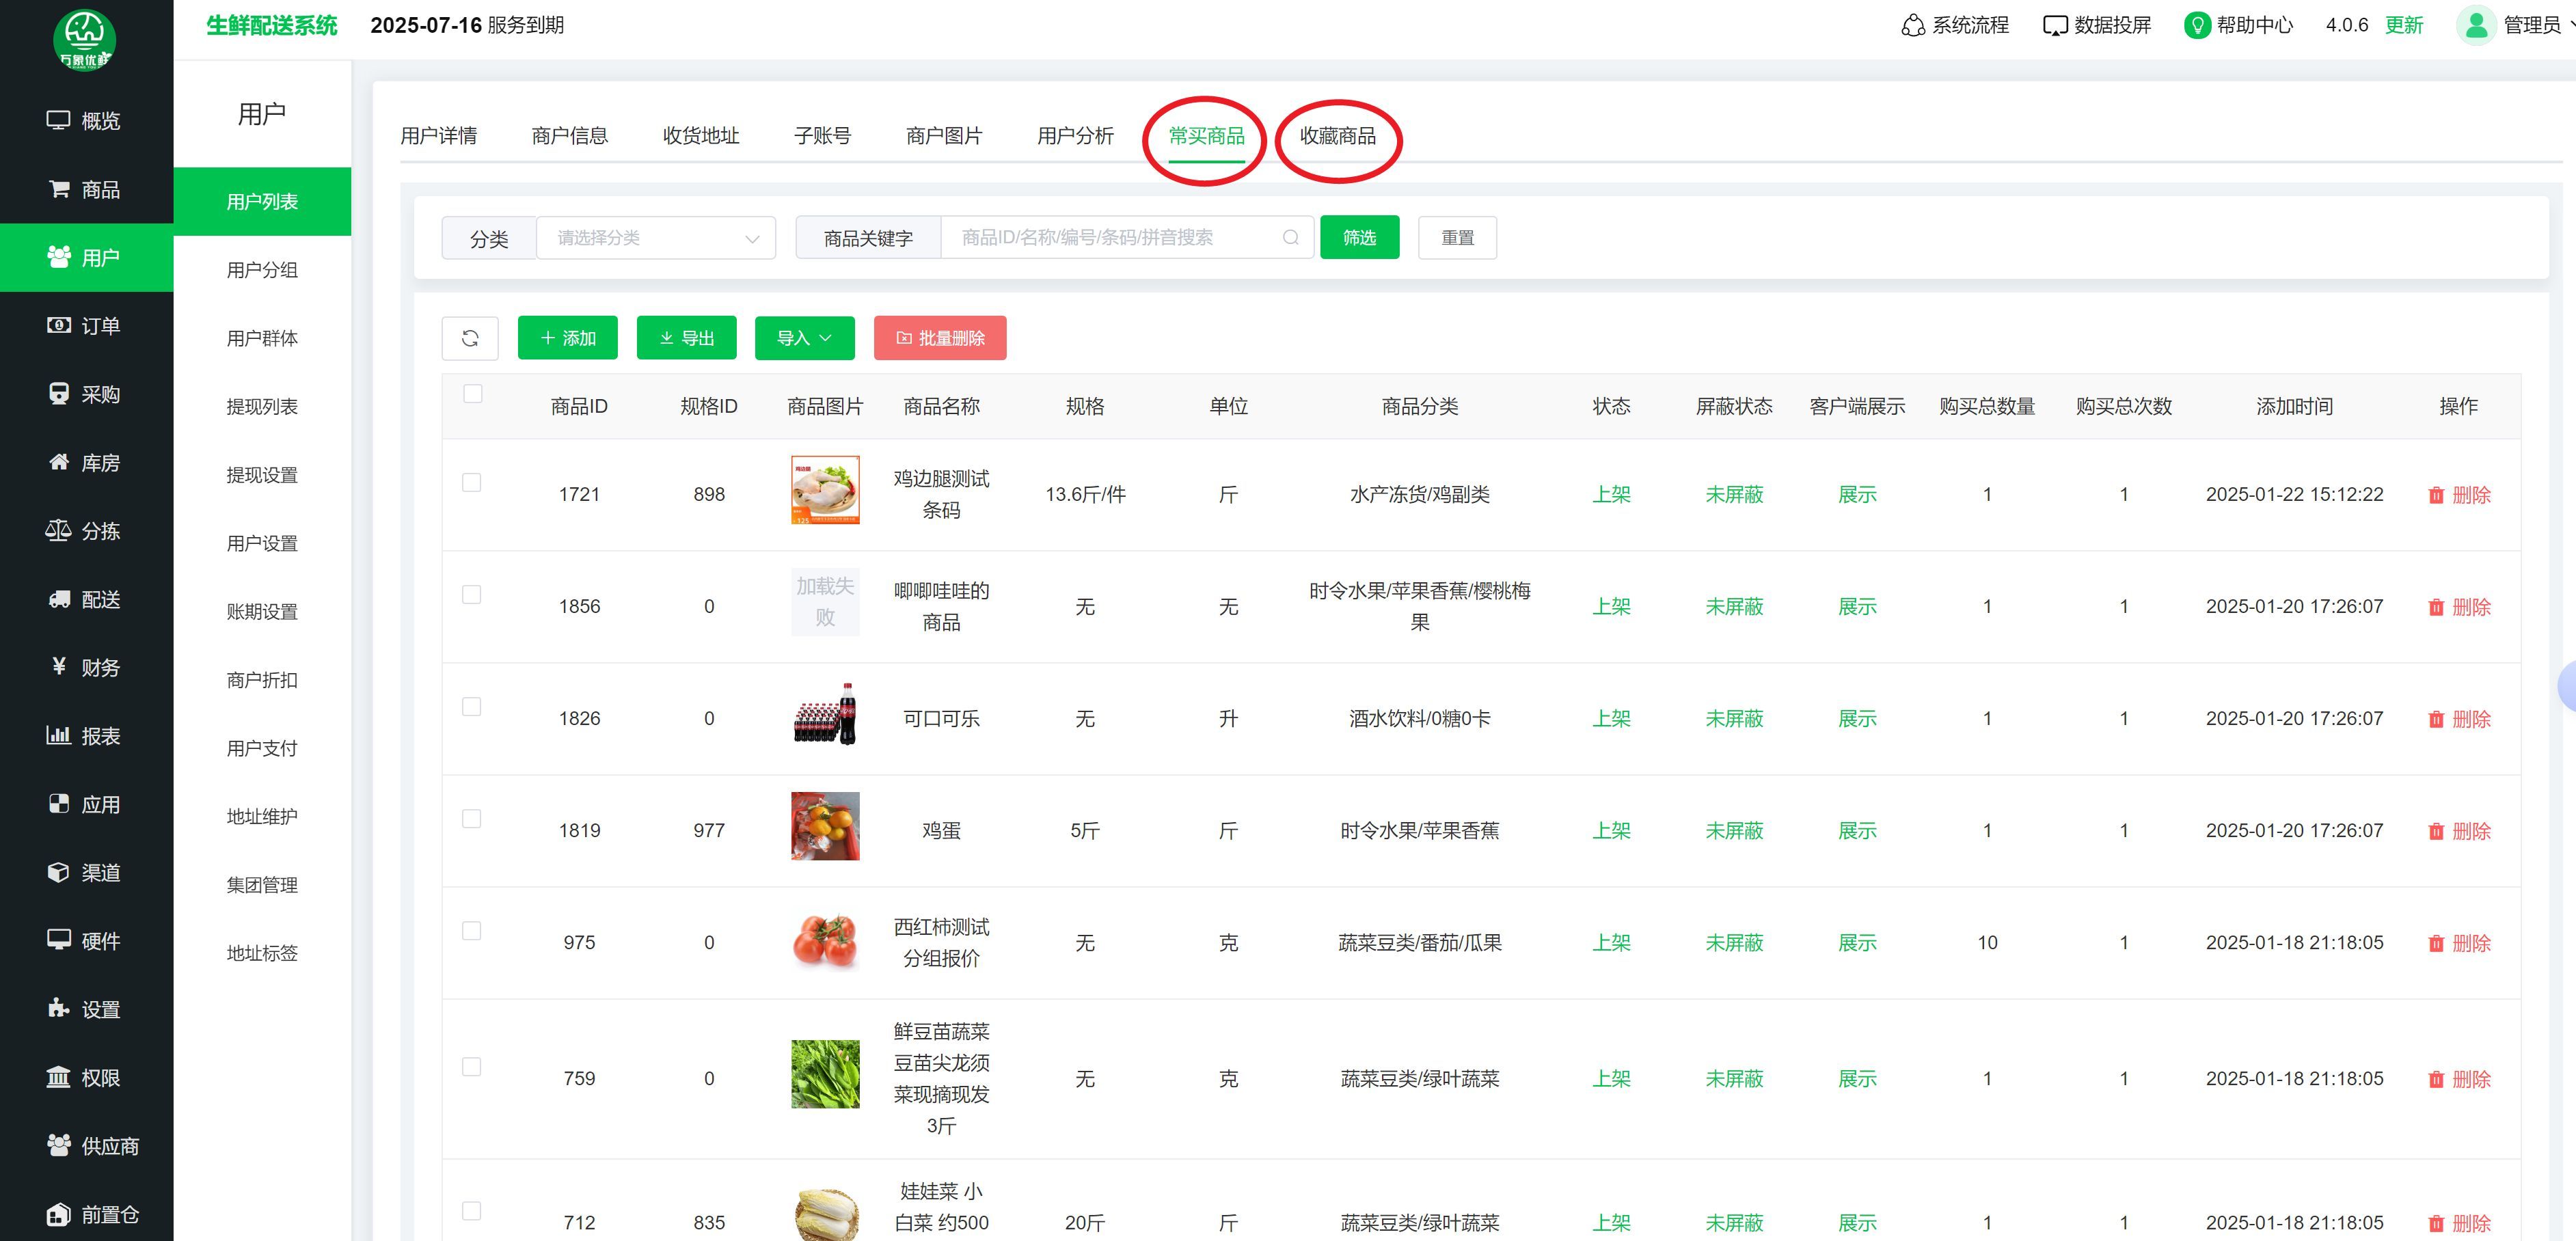Image resolution: width=2576 pixels, height=1241 pixels.
Task: Click trash icon to delete 可口可乐 row
Action: pos(2436,719)
